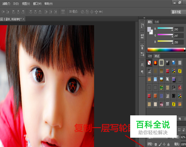The width and height of the screenshot is (186, 147).
Task: Select the 3D slide mode icon
Action: click(96, 12)
